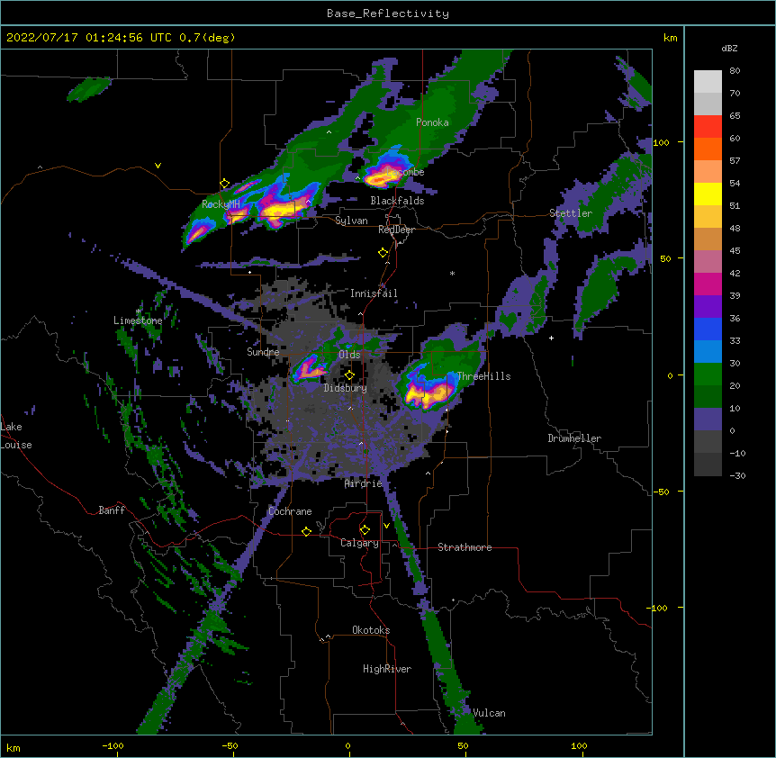The image size is (776, 758).
Task: Select the dark orange 57-60 dBZ legend swatch
Action: point(708,149)
